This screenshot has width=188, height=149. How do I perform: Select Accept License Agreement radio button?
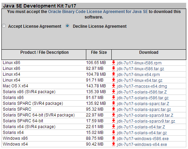point(4,26)
